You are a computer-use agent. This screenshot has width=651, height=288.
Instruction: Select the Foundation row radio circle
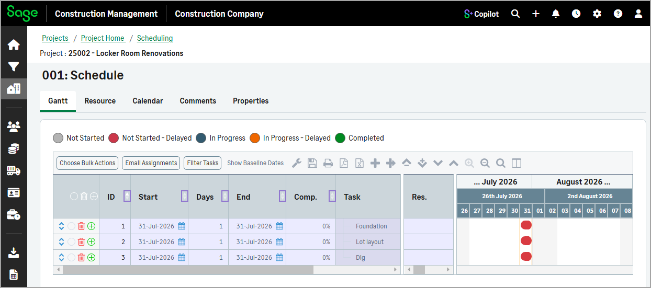coord(71,226)
